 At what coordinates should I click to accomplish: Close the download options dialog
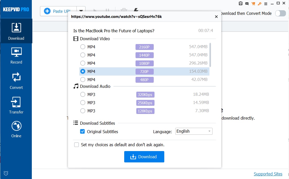point(216,17)
